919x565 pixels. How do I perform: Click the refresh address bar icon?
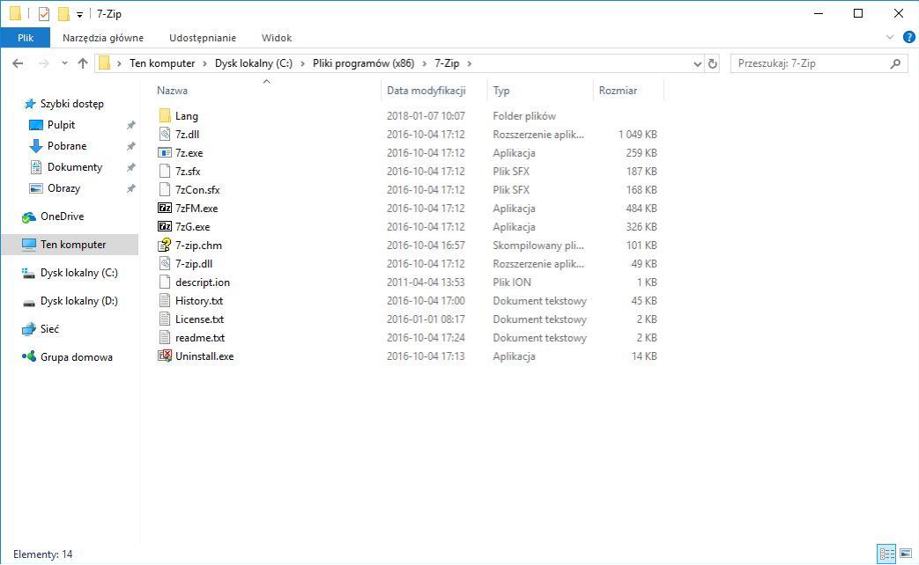(x=712, y=63)
